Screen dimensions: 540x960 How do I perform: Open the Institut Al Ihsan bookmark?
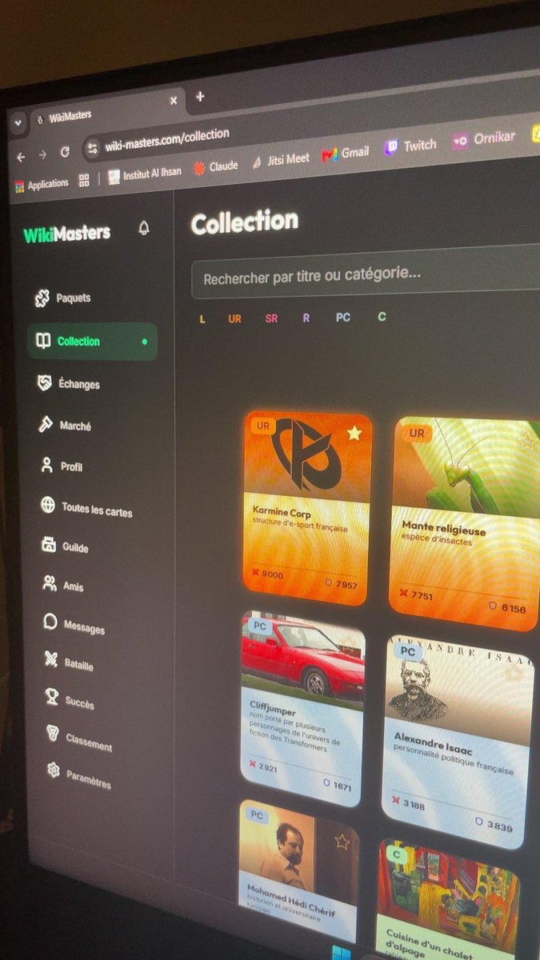pyautogui.click(x=145, y=174)
